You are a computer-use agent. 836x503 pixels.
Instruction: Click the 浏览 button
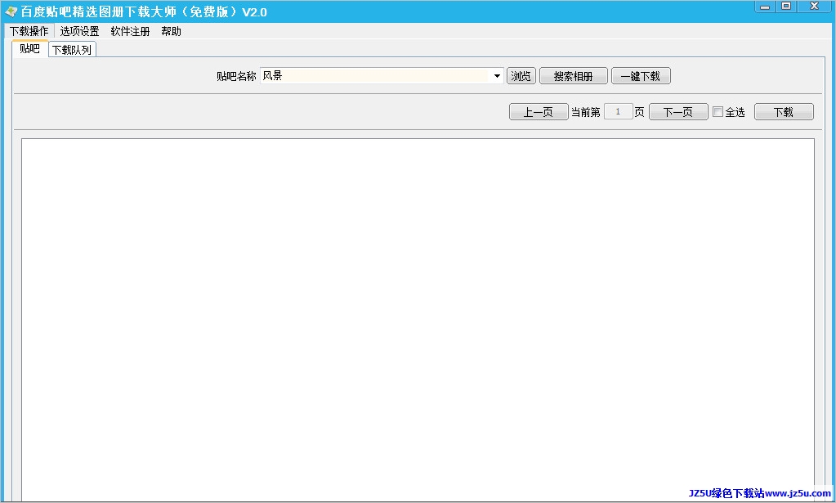[521, 76]
